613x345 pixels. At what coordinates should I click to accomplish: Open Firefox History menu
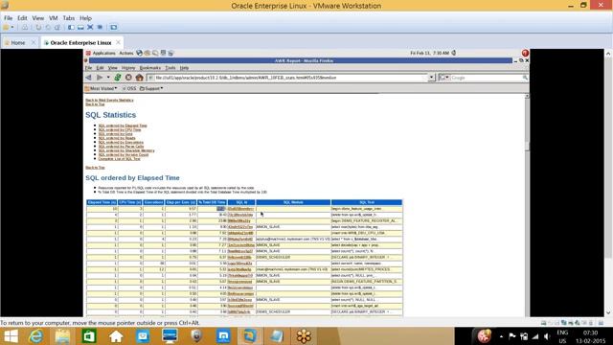point(127,68)
